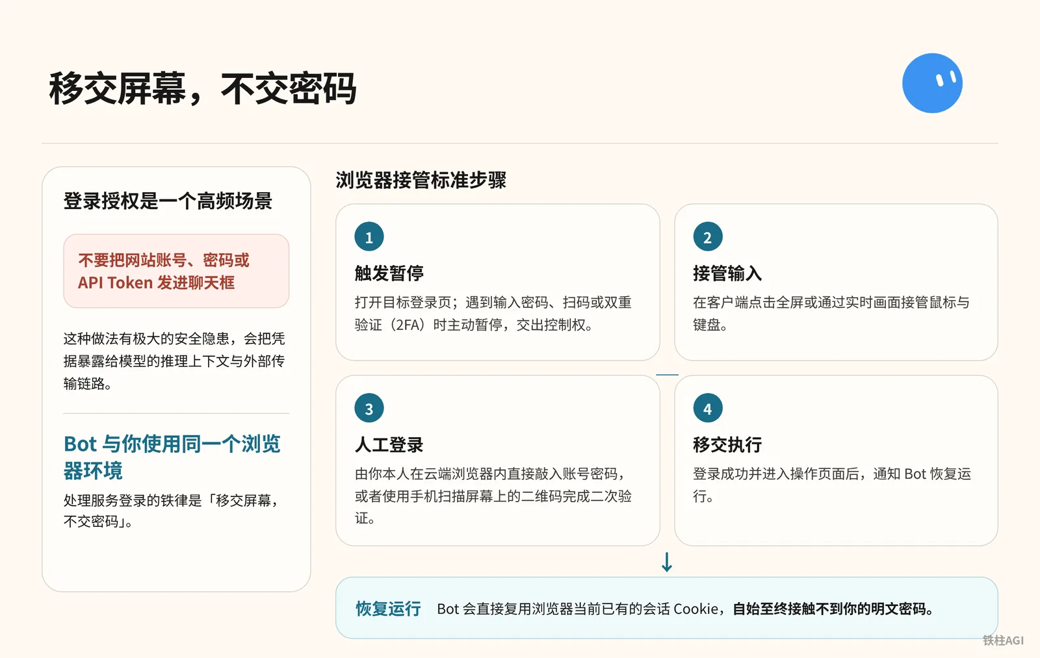Click the teal heading Bot 与你使用同一个浏览器环境

172,457
